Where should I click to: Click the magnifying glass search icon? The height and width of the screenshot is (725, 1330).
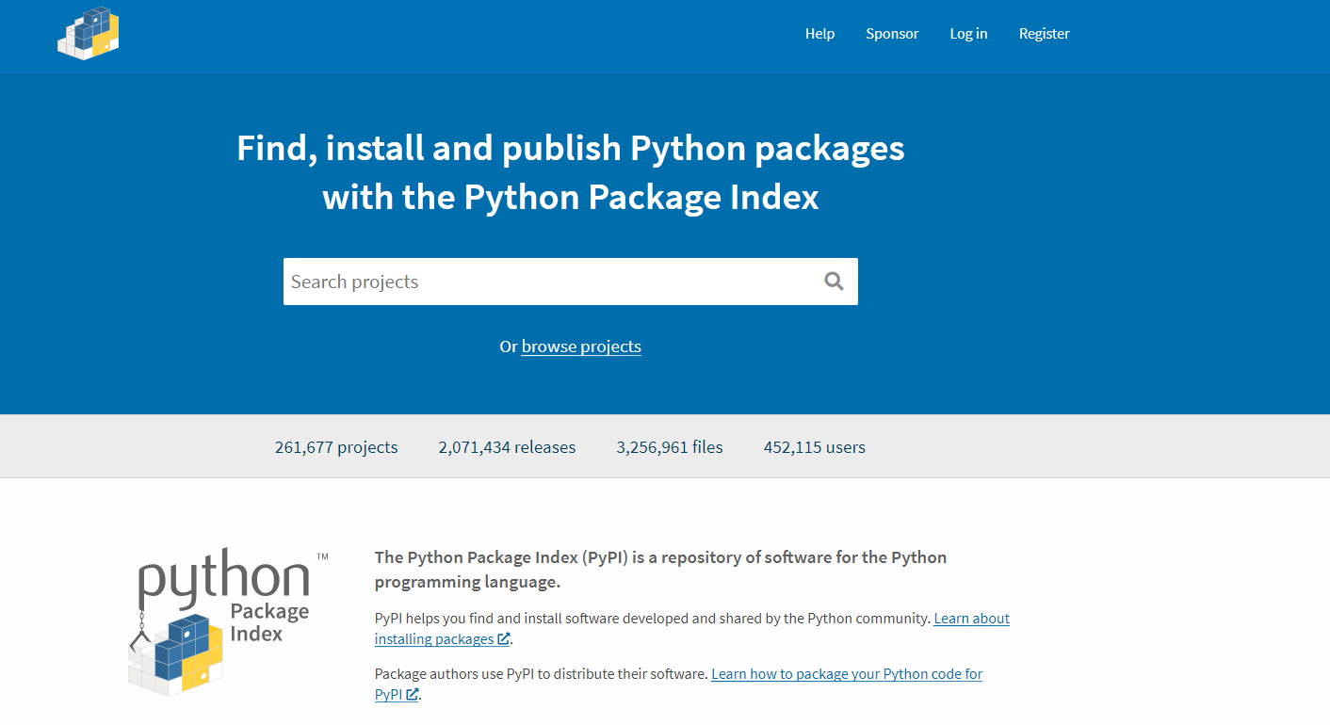[x=834, y=281]
